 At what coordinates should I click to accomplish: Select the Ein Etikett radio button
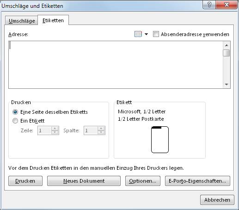[15, 121]
